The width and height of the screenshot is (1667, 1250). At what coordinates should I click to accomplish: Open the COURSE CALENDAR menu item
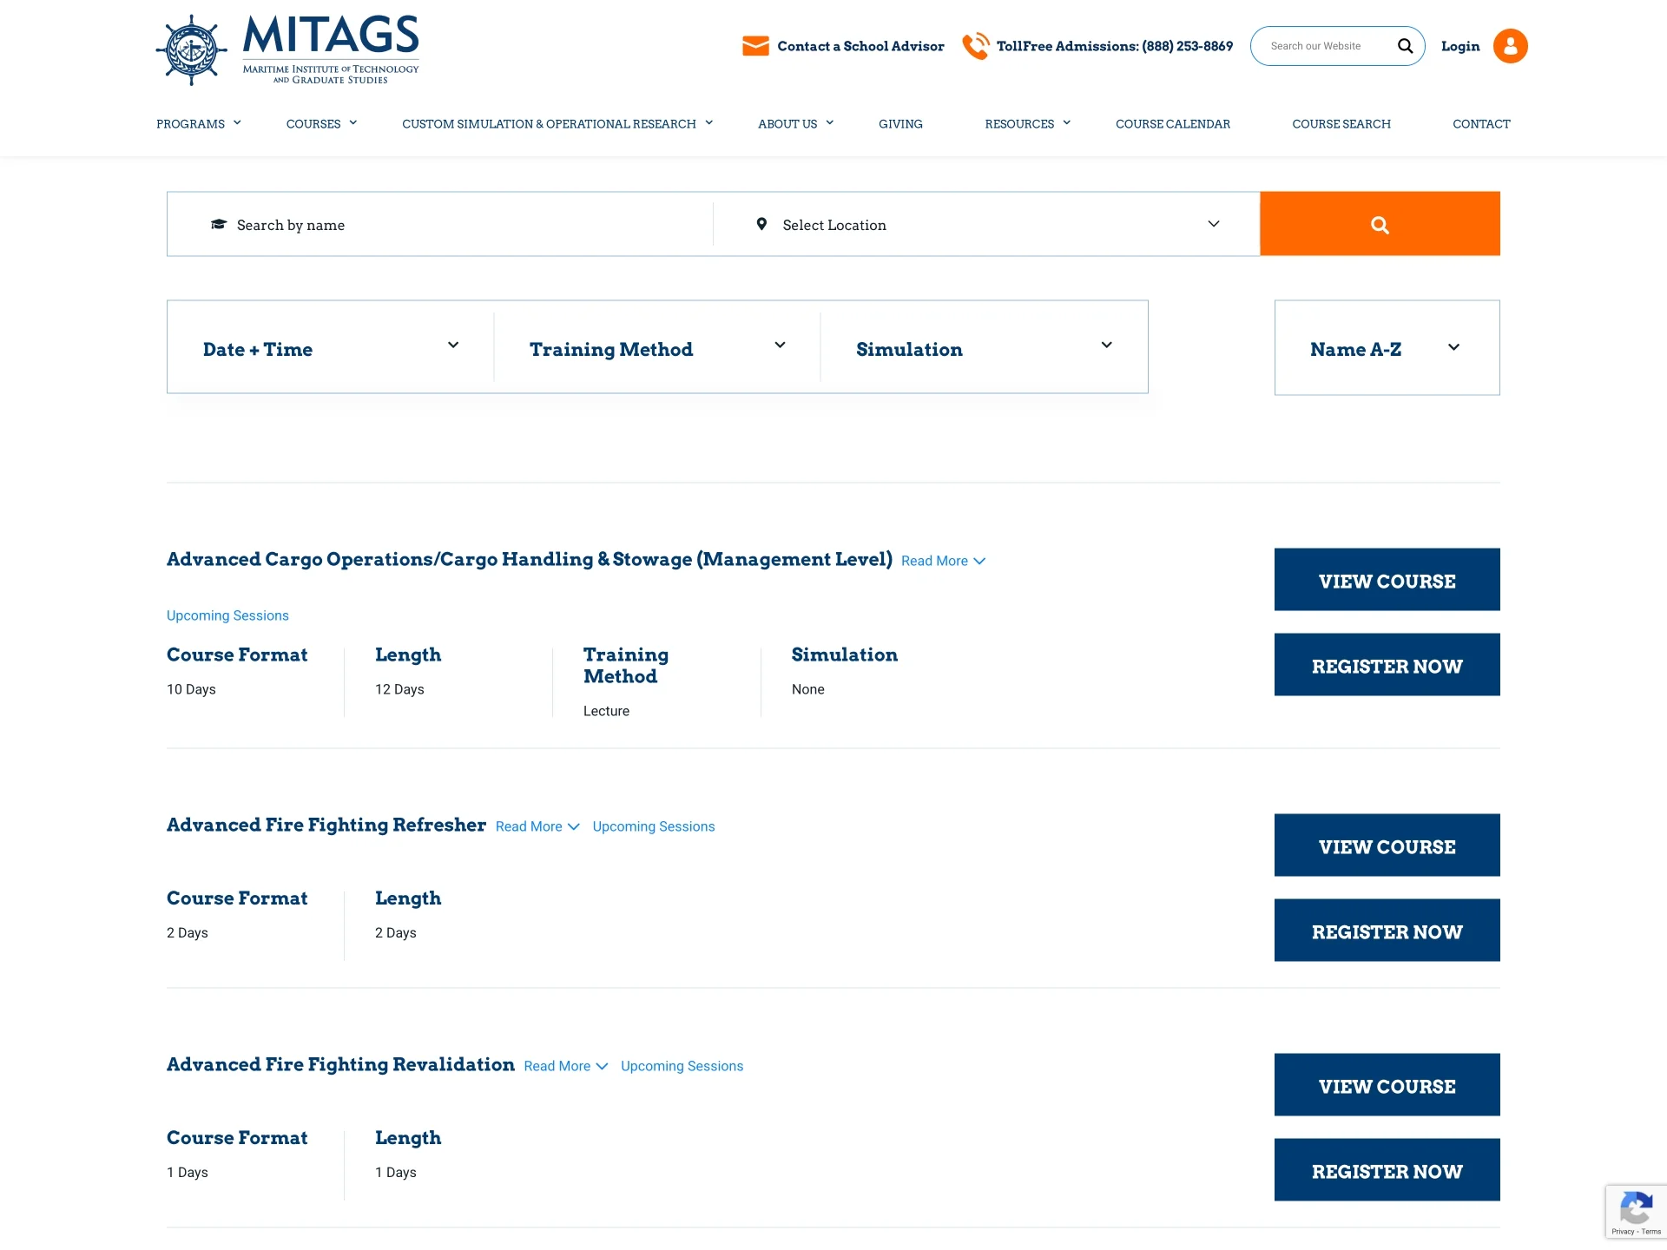1173,123
